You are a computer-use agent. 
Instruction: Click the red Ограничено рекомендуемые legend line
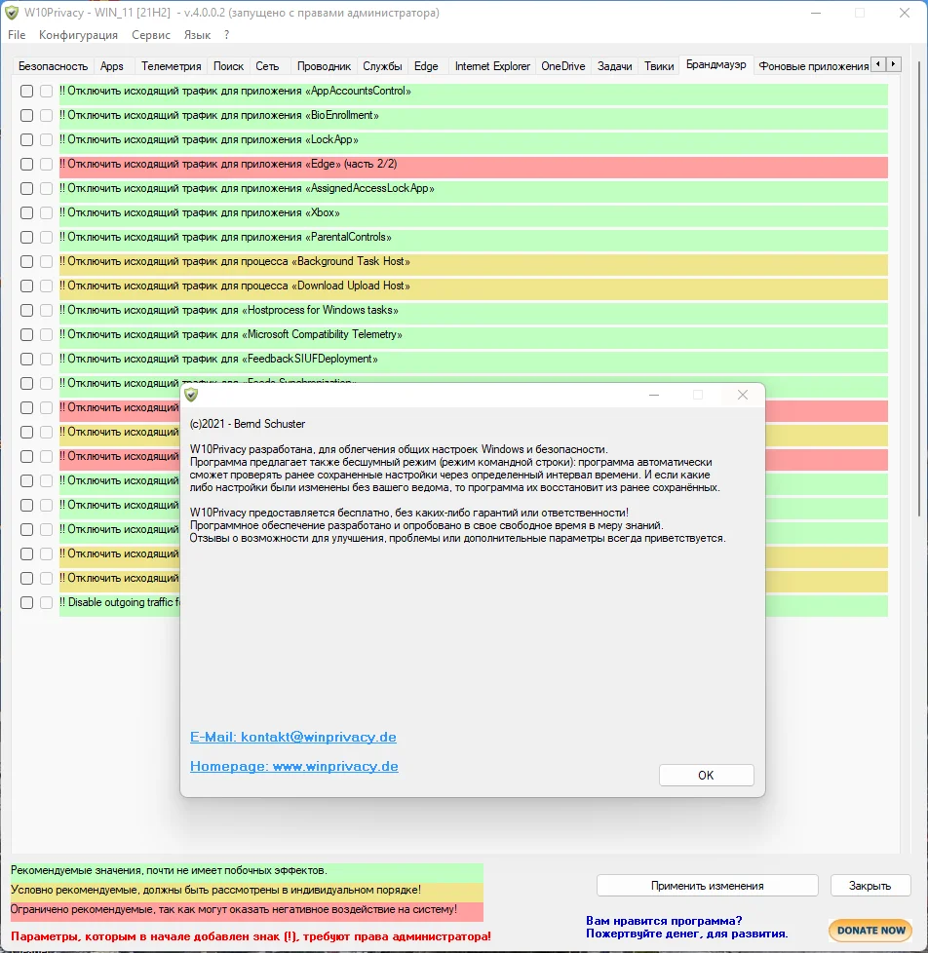(x=247, y=910)
